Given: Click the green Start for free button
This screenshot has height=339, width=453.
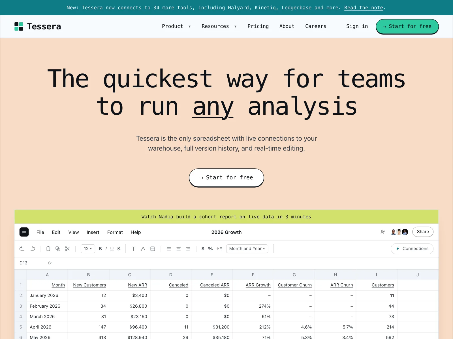Looking at the screenshot, I should 407,27.
